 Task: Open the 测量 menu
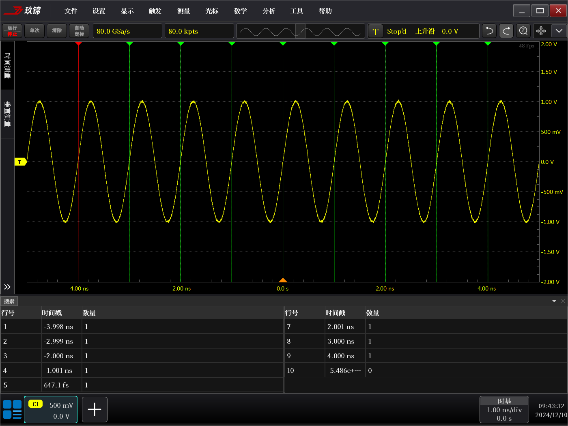tap(184, 11)
